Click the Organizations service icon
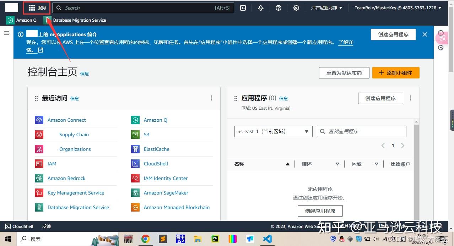 click(39, 149)
